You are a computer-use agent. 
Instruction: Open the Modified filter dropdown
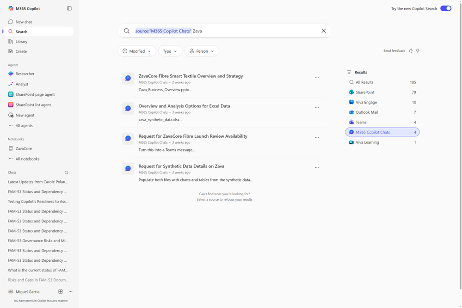click(x=136, y=51)
